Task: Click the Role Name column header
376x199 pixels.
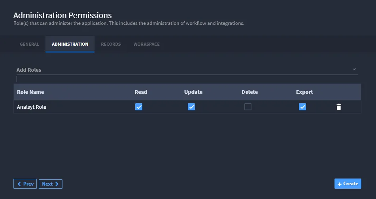Action: 30,92
